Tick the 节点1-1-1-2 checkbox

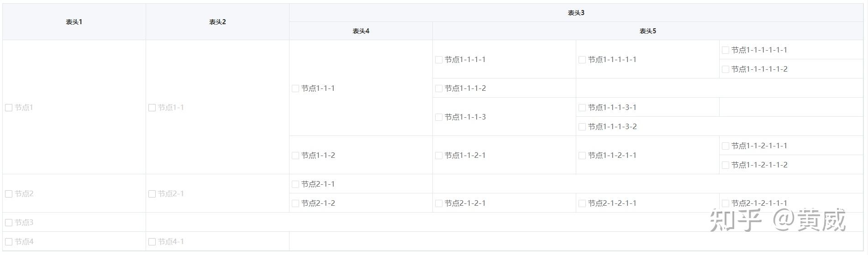pyautogui.click(x=439, y=88)
